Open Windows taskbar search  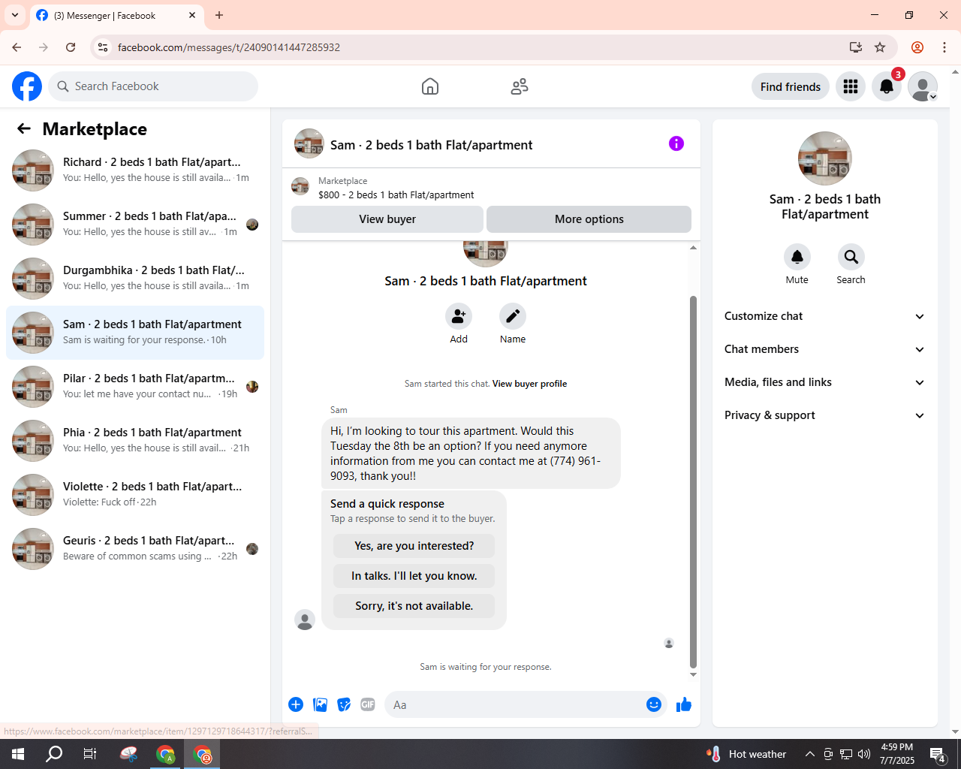pyautogui.click(x=54, y=754)
